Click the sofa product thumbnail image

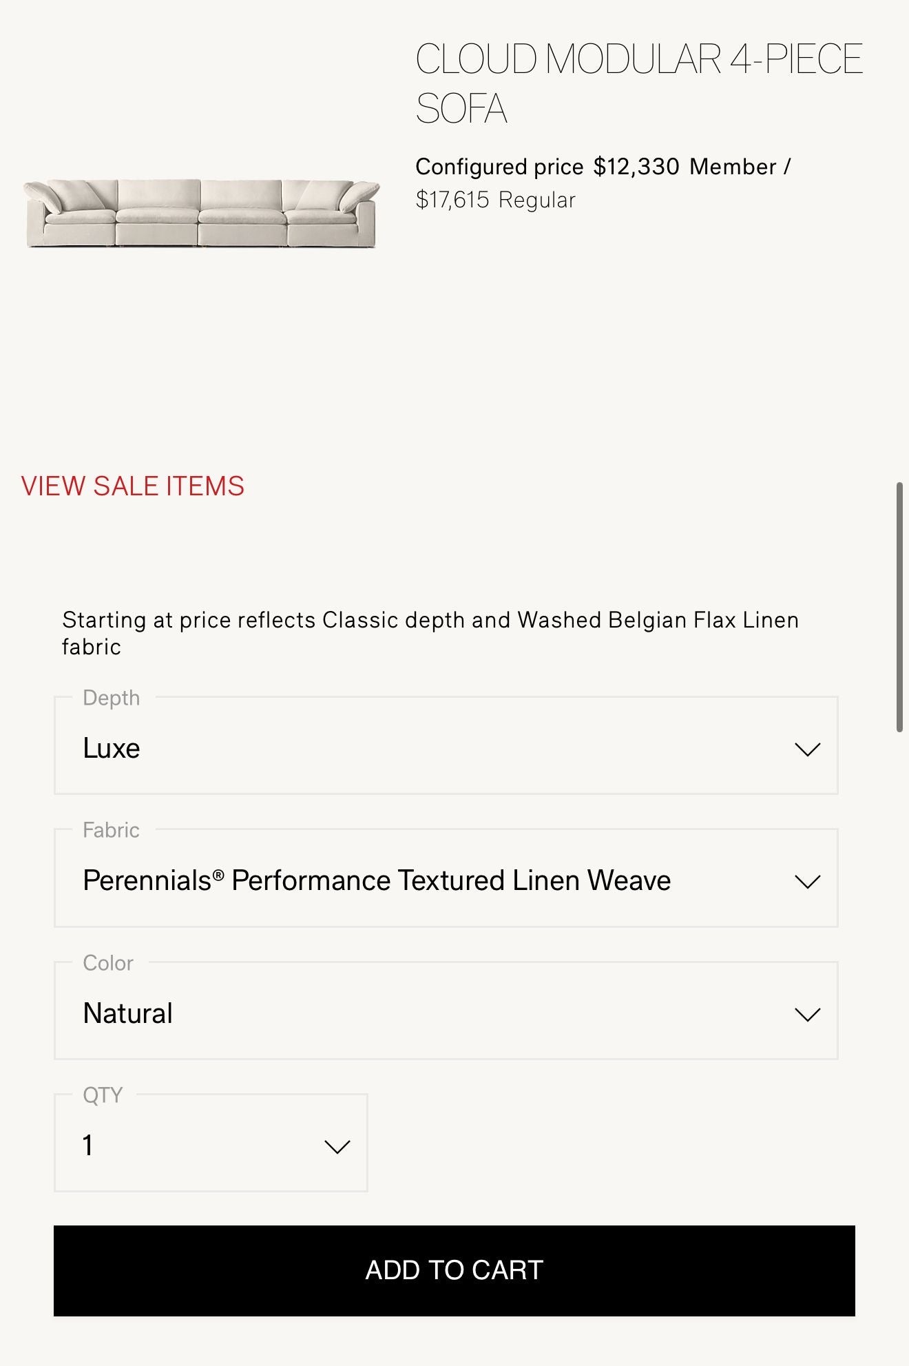pos(201,213)
